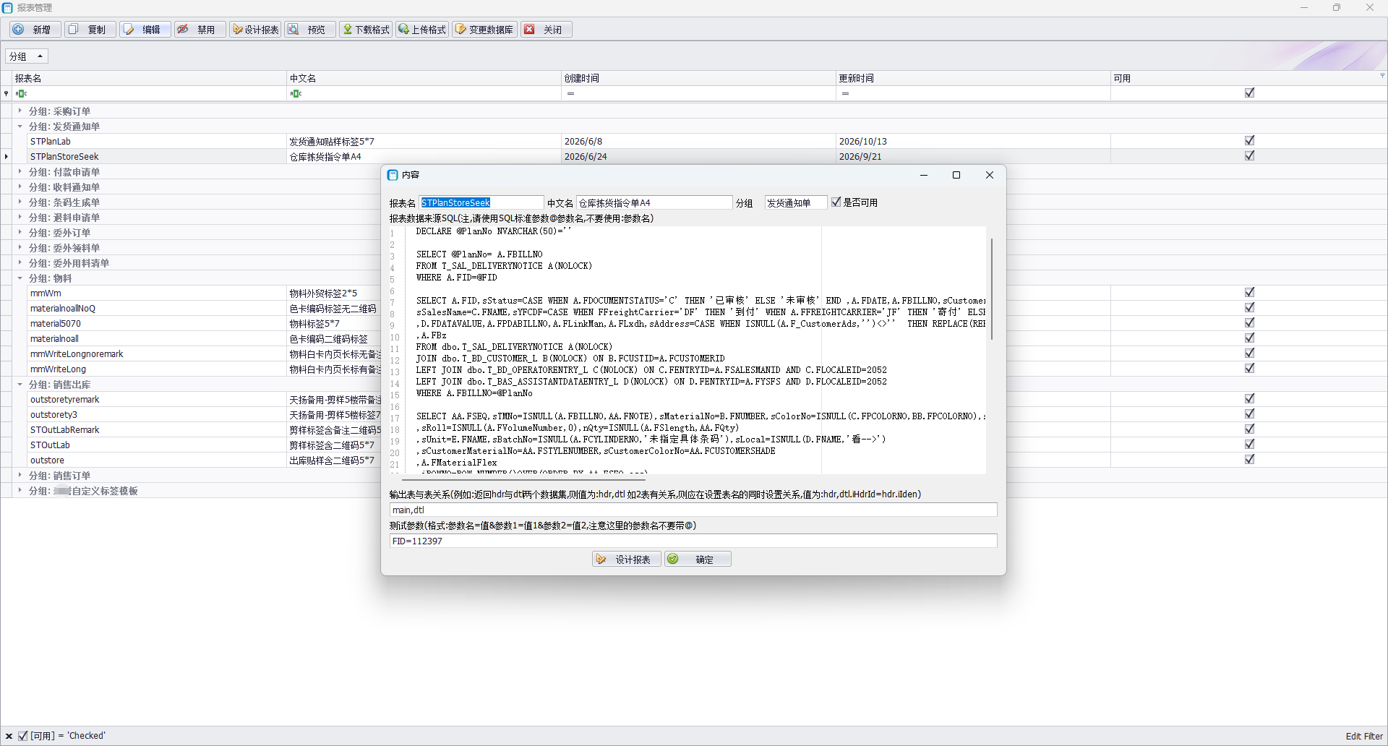Viewport: 1388px width, 746px height.
Task: Collapse the 分组: 销售出库 group
Action: click(x=20, y=384)
